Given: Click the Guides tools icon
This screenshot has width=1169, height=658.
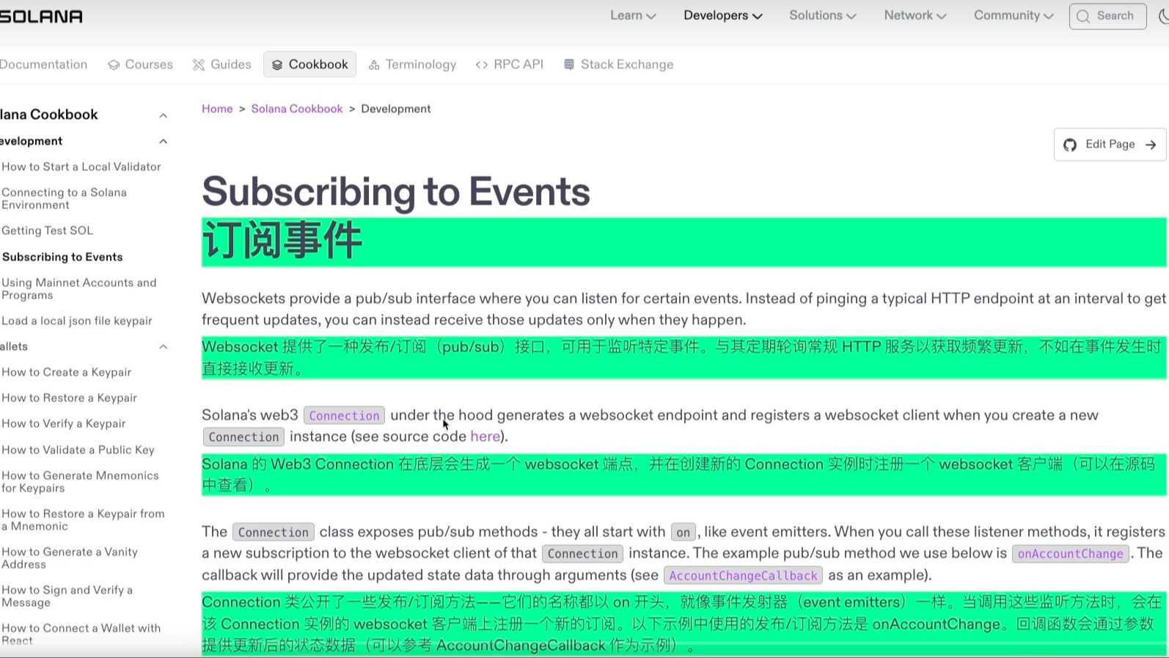Looking at the screenshot, I should [199, 65].
